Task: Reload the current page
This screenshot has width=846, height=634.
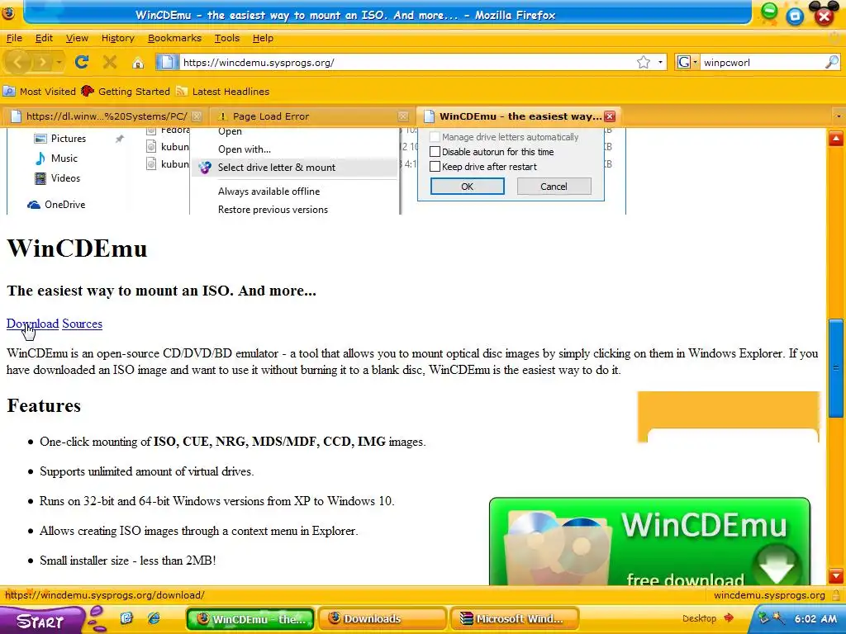Action: [82, 62]
